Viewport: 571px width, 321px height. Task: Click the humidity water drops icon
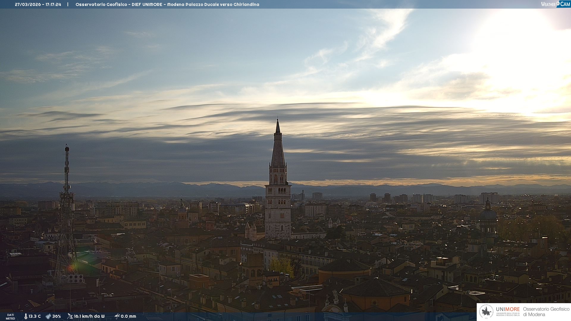pyautogui.click(x=48, y=316)
